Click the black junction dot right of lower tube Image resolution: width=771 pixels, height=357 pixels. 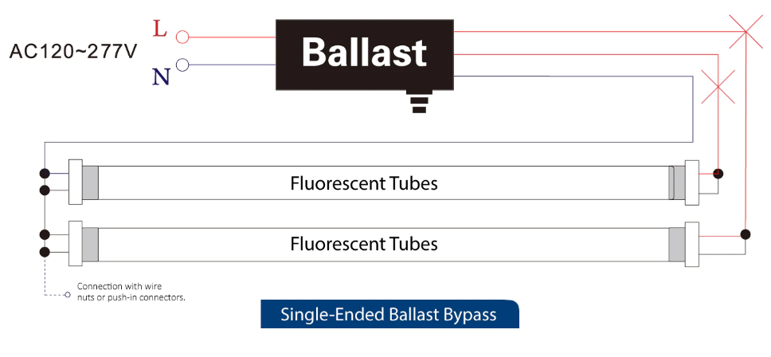745,234
